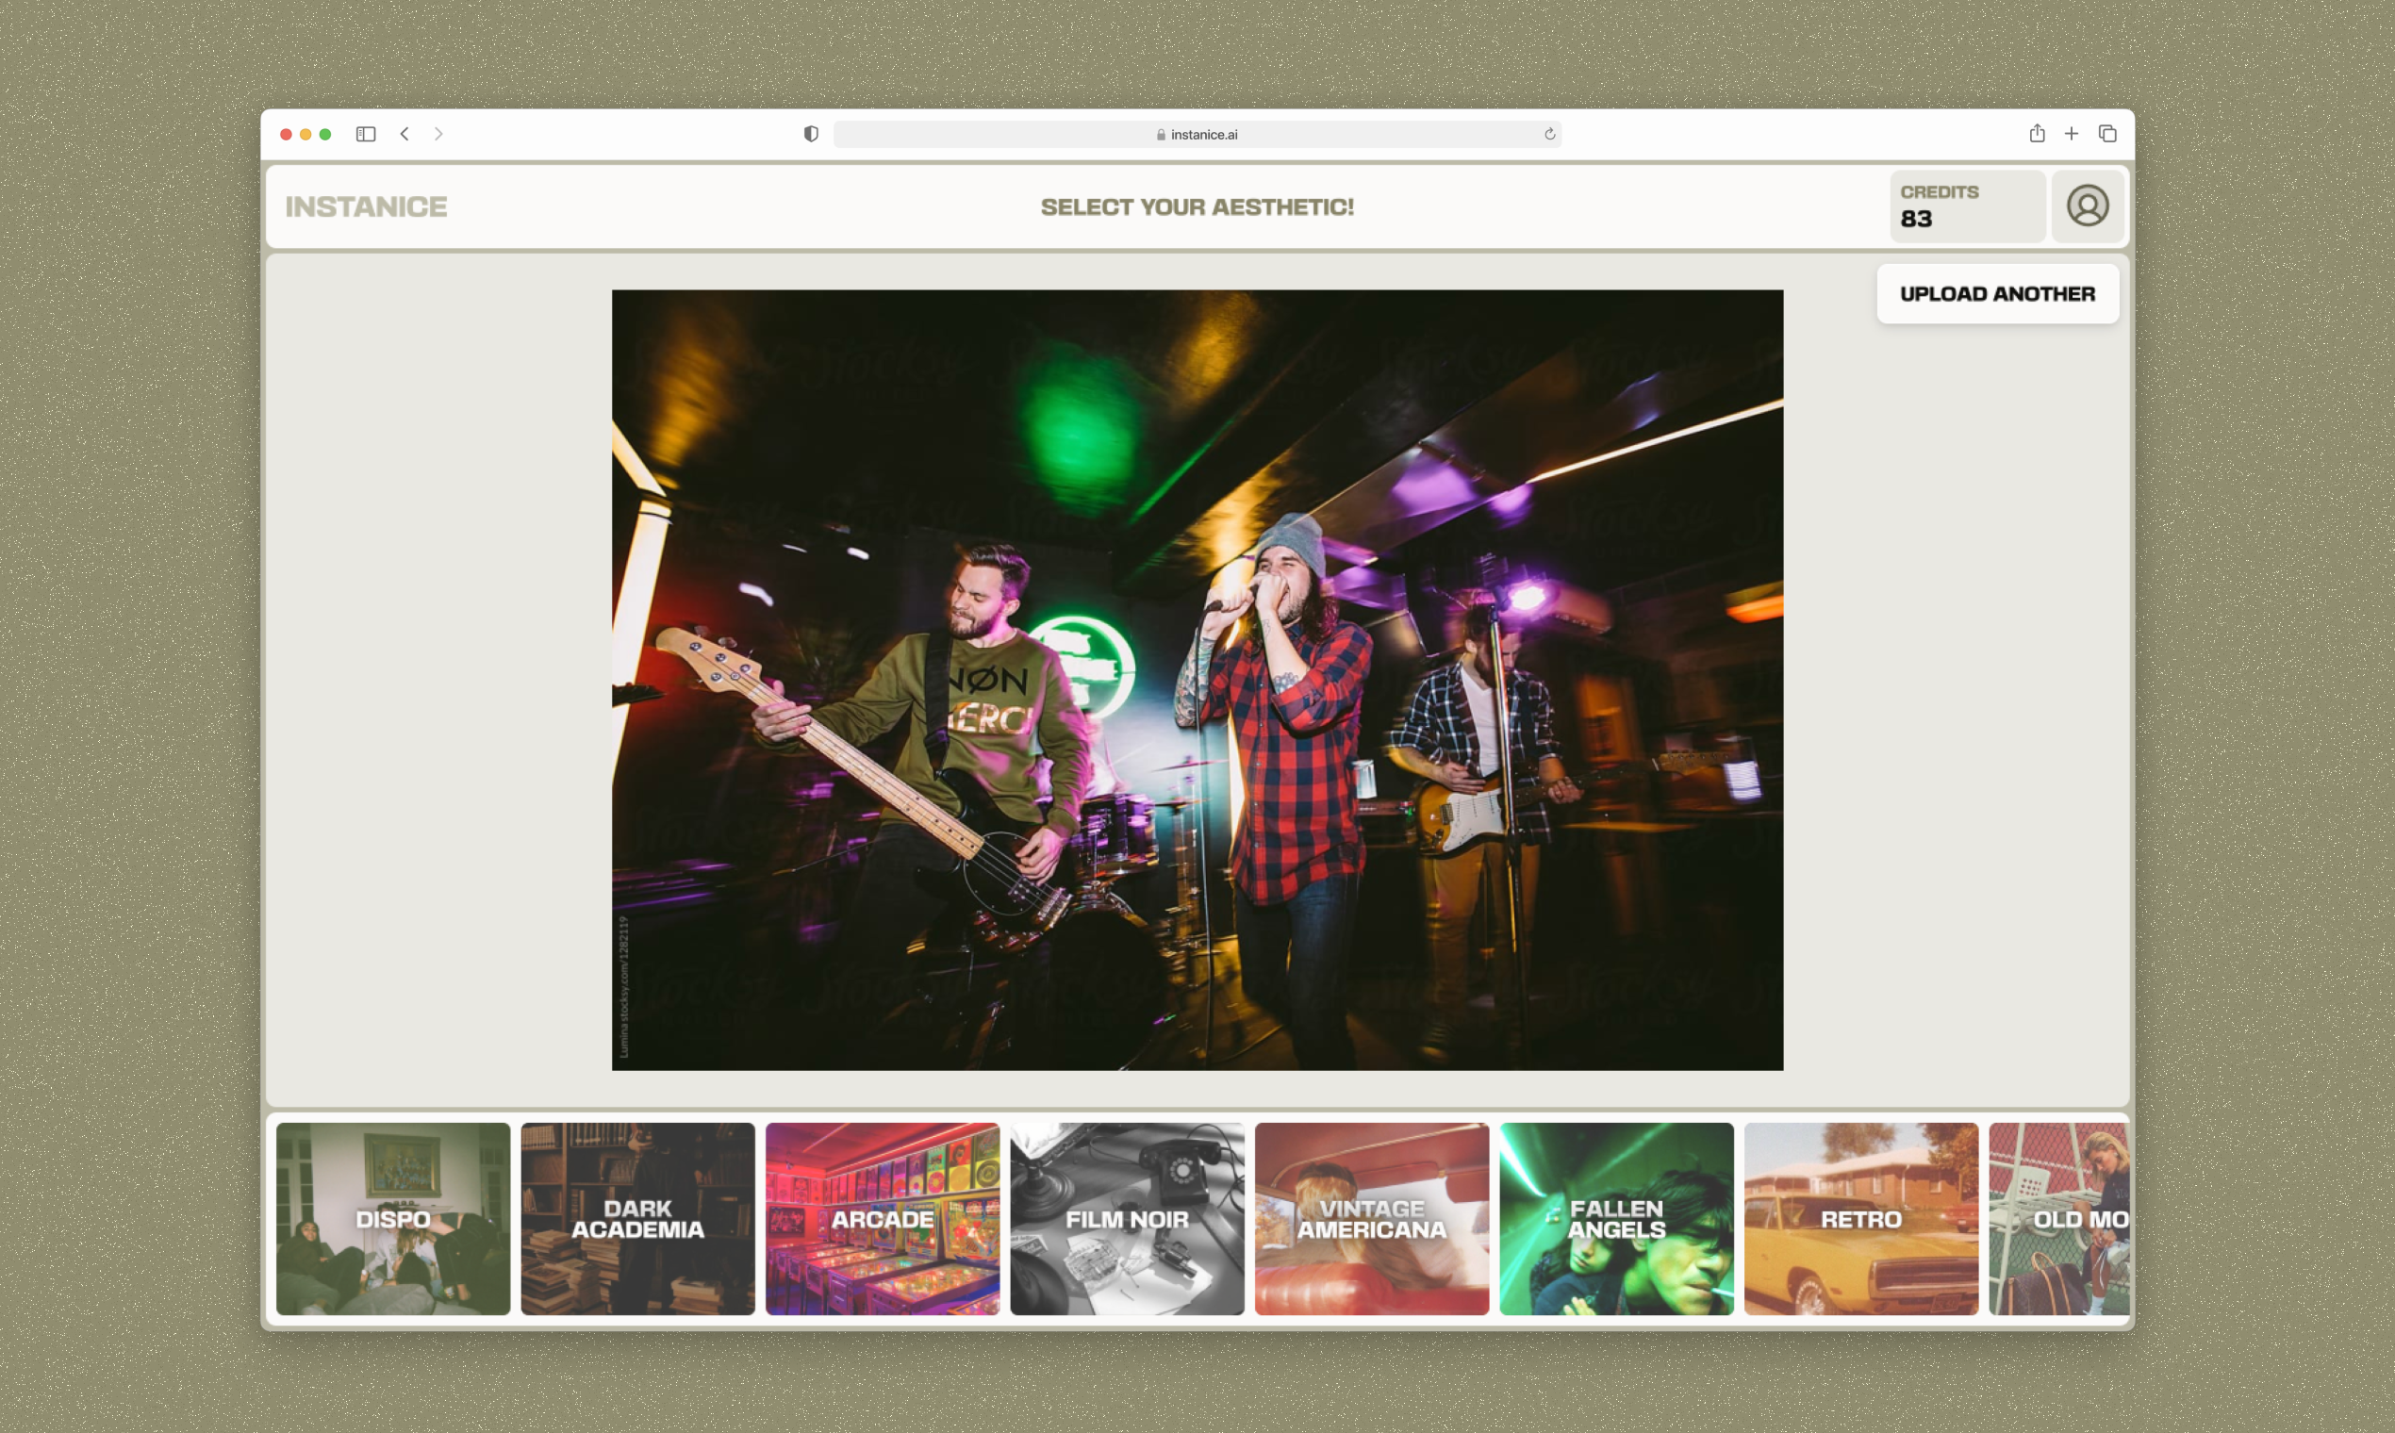The height and width of the screenshot is (1433, 2395).
Task: Apply the Film Noir aesthetic
Action: pos(1127,1218)
